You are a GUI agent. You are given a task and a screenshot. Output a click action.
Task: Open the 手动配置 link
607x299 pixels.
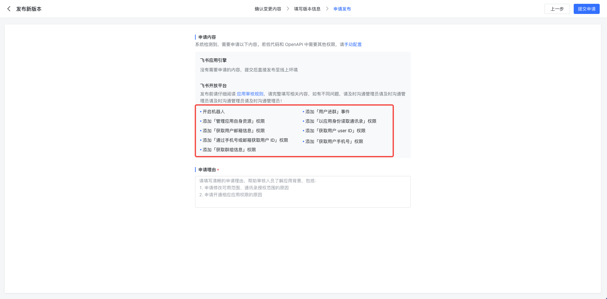353,44
